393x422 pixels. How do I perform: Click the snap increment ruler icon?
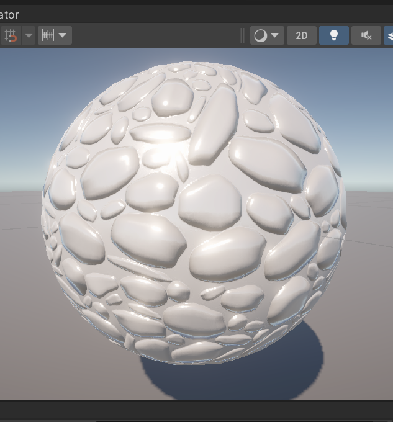pyautogui.click(x=48, y=35)
